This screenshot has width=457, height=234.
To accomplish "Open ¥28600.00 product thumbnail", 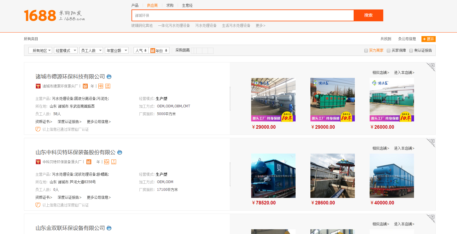I will 333,176.
